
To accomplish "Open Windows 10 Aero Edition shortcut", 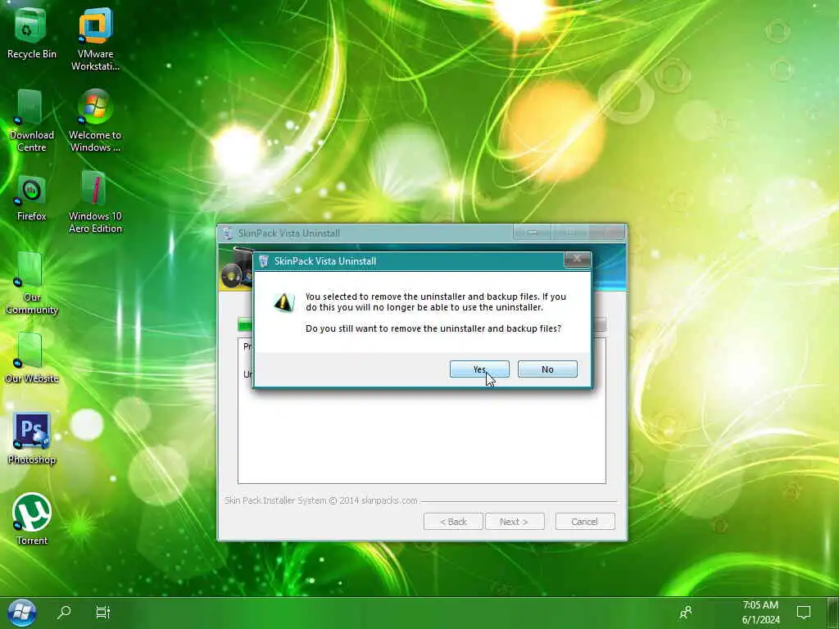I will click(95, 202).
